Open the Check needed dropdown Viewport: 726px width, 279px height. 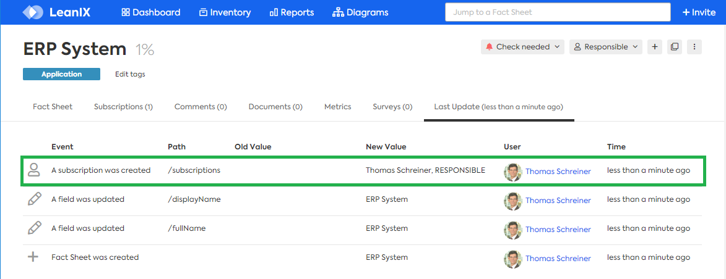[522, 47]
